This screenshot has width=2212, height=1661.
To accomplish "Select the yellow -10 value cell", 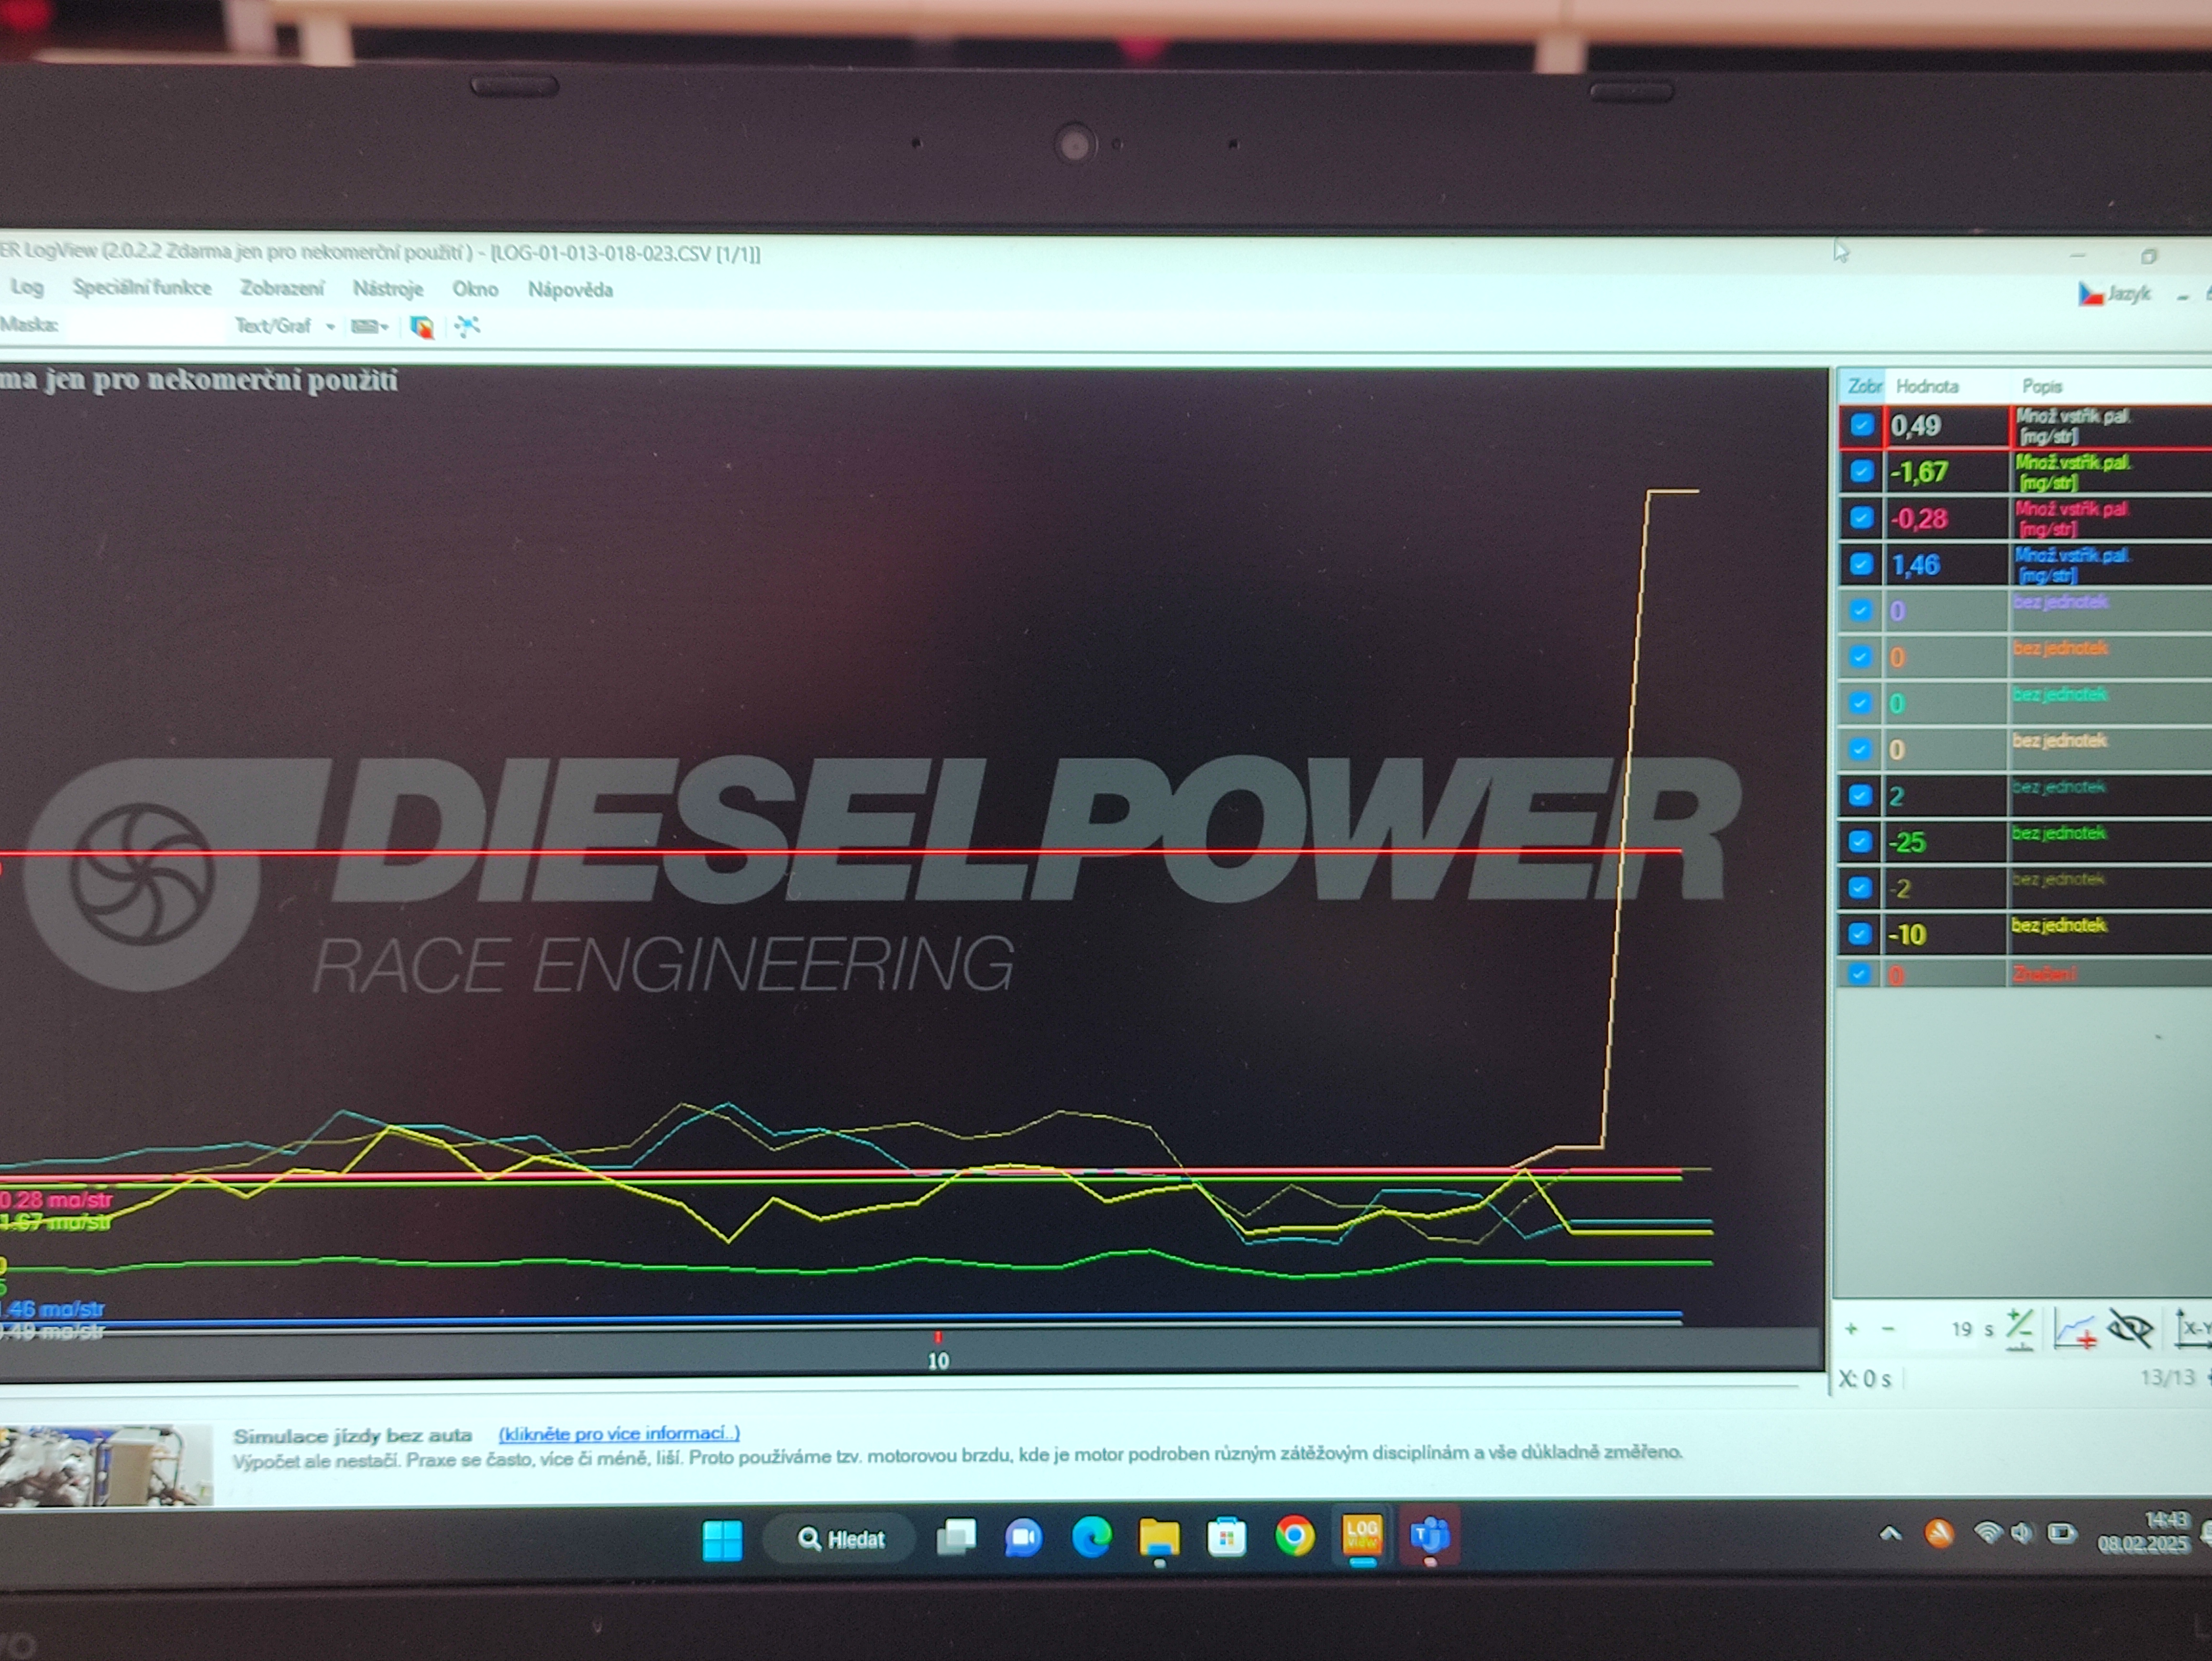I will pyautogui.click(x=1946, y=934).
